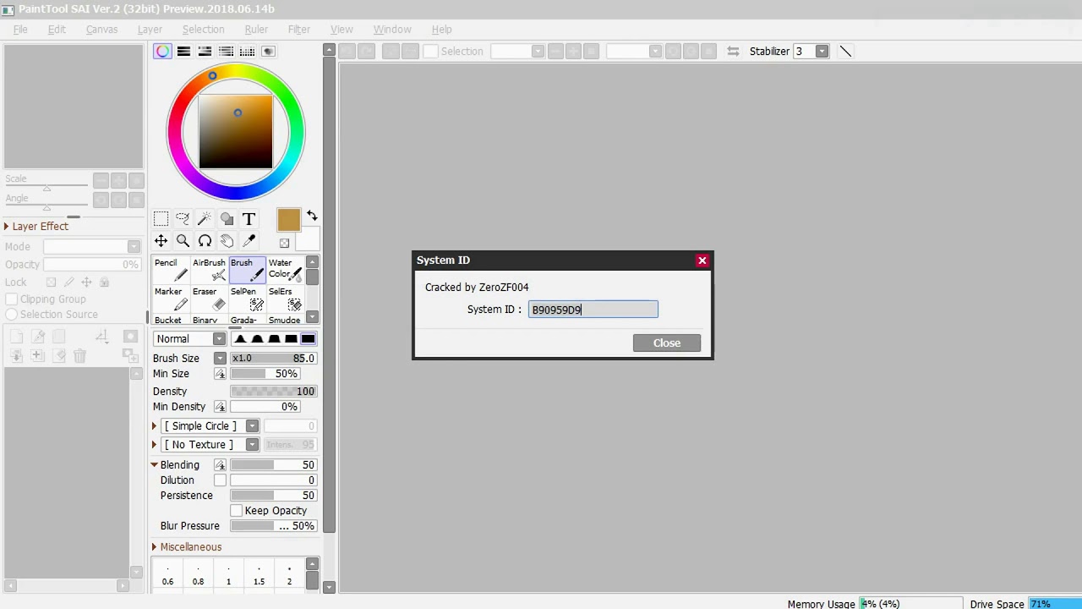
Task: Choose the Water Color brush
Action: tap(285, 270)
